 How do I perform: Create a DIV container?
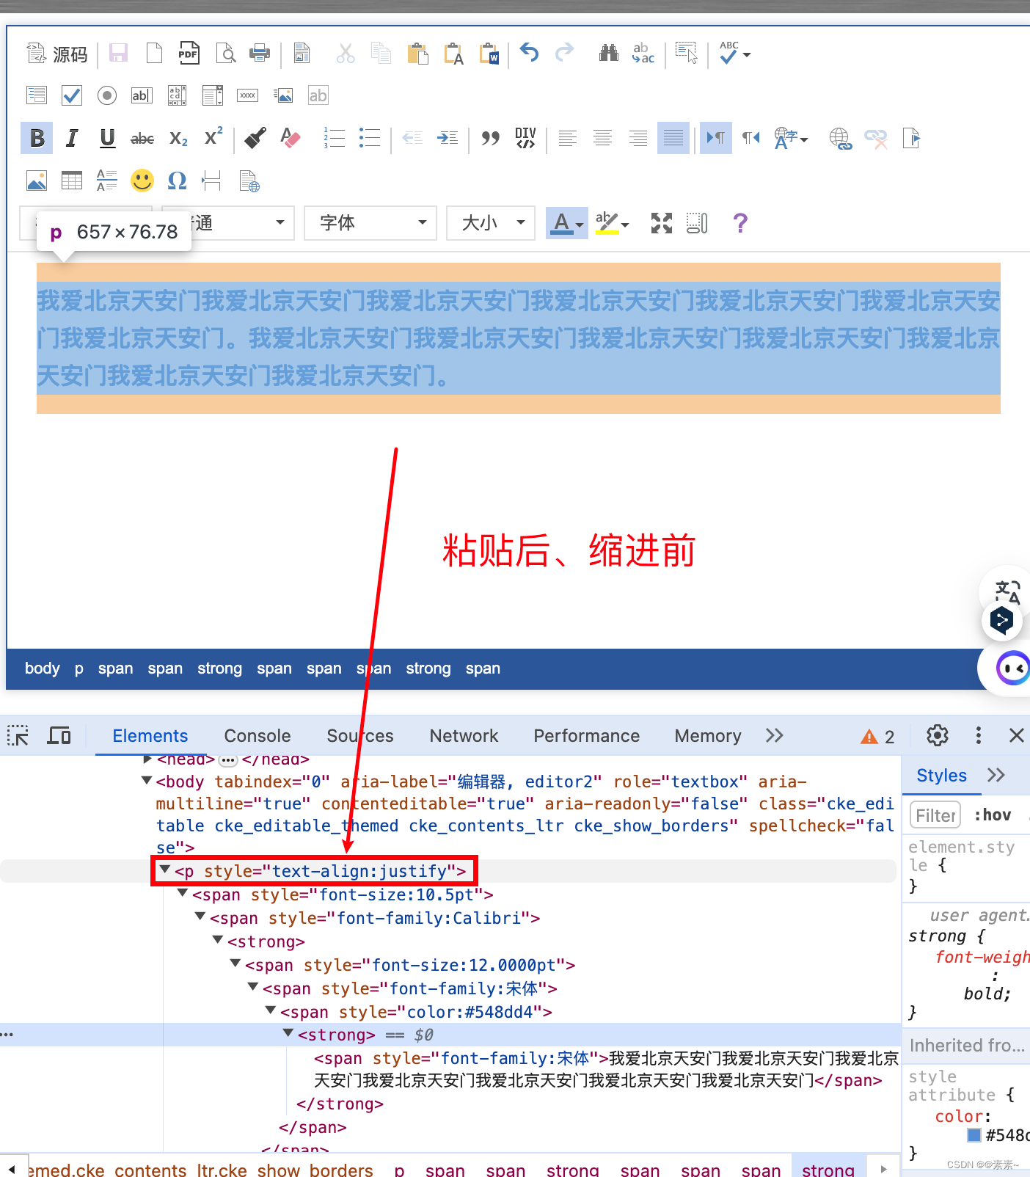[525, 138]
